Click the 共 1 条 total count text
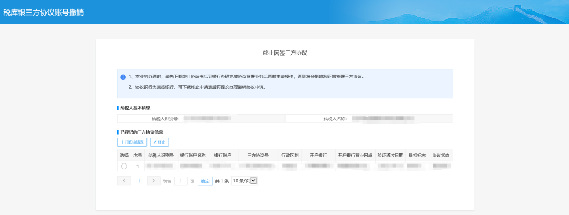569x215 pixels. (x=222, y=181)
